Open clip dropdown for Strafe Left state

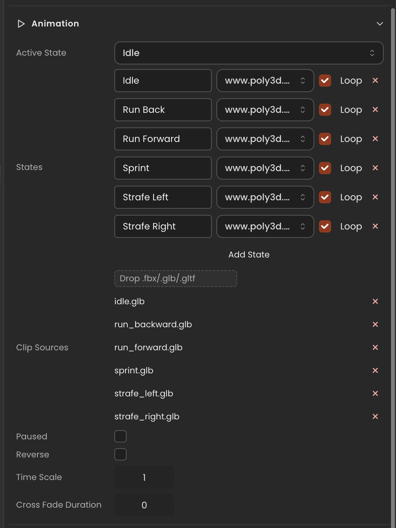coord(265,197)
